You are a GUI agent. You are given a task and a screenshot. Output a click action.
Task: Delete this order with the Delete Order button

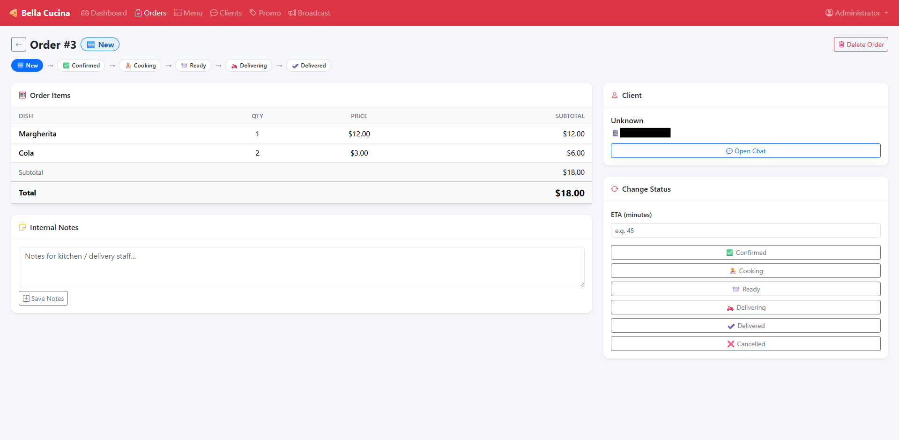(x=861, y=45)
